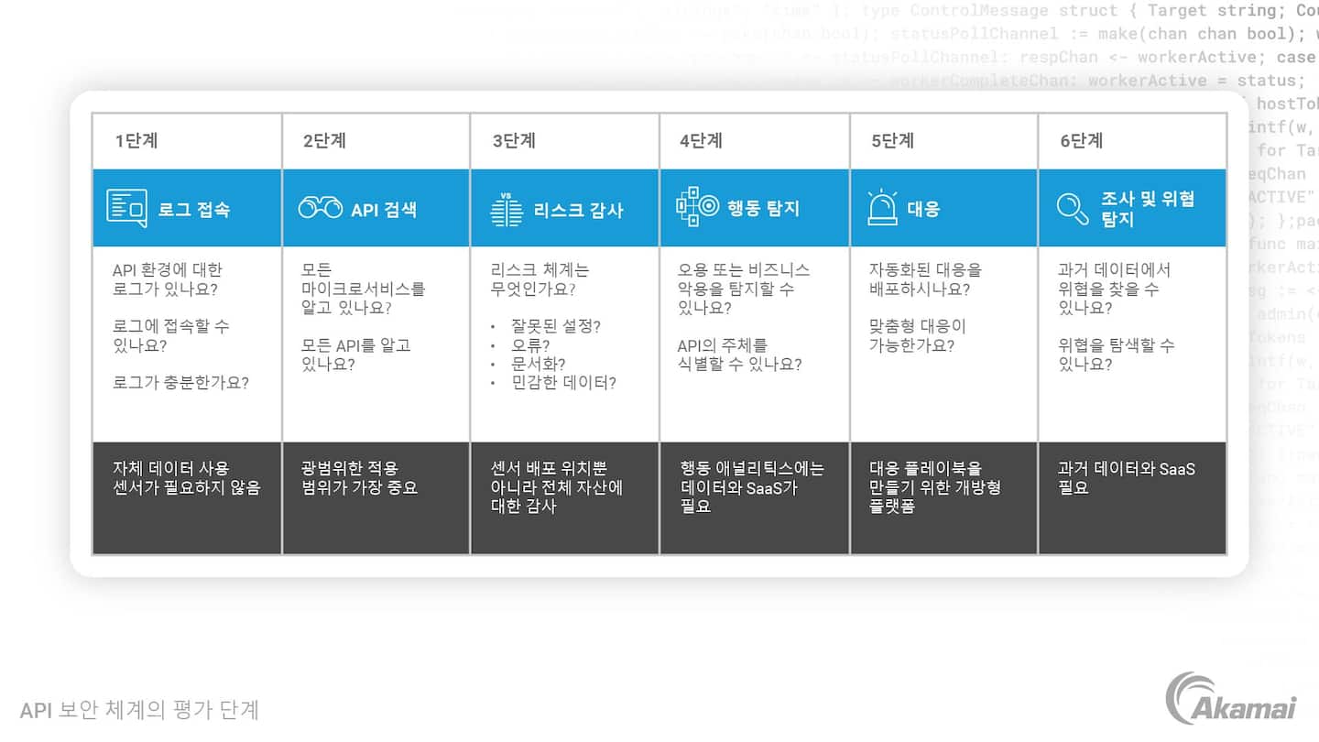
Task: Select the 광범위한 적용 범위가 가장 중요 footer cell
Action: pos(359,478)
